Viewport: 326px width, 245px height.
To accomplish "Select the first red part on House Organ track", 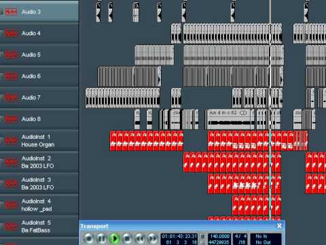I will coord(113,141).
